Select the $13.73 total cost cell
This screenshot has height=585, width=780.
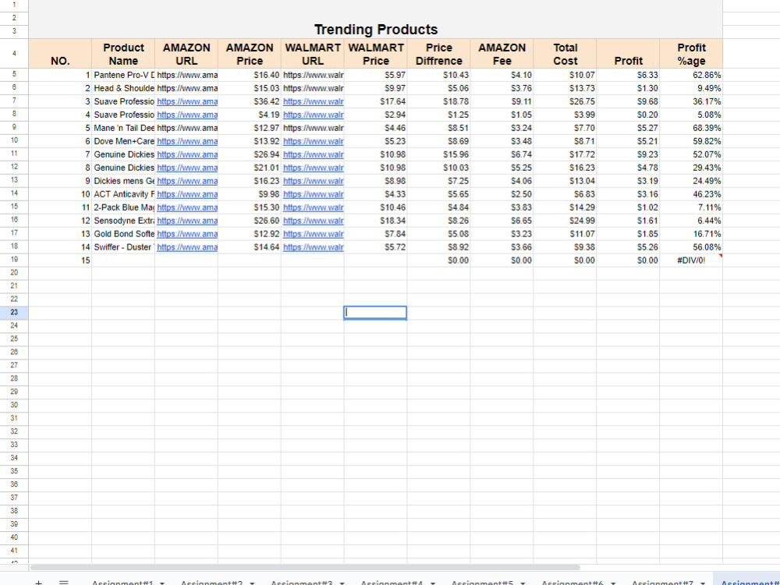(565, 88)
